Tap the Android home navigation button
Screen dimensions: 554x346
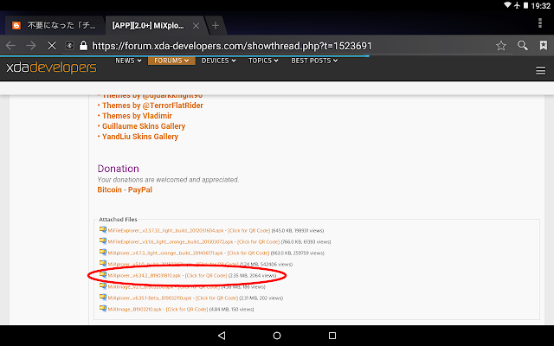click(277, 336)
